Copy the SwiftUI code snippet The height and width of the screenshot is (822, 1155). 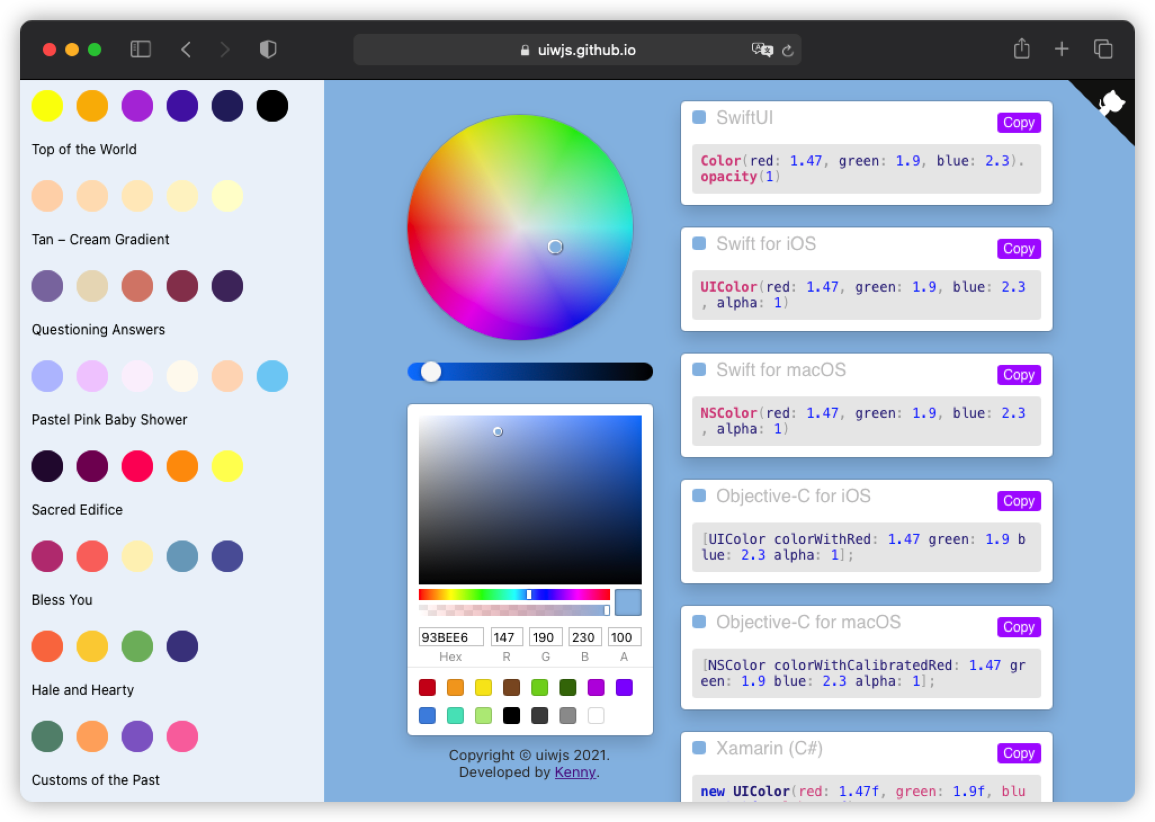[1018, 122]
